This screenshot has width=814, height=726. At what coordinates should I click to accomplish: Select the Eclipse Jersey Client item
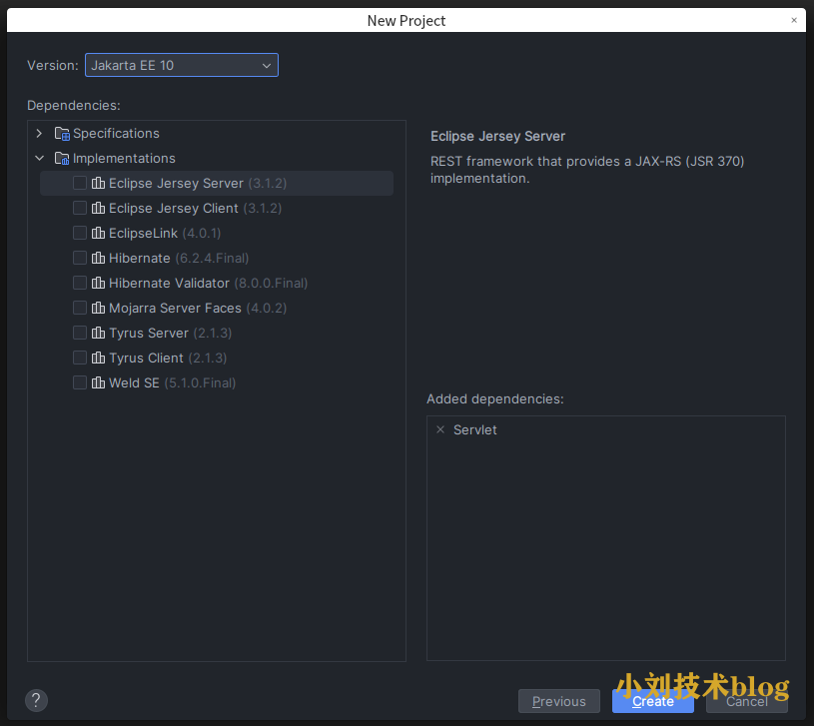click(x=173, y=209)
